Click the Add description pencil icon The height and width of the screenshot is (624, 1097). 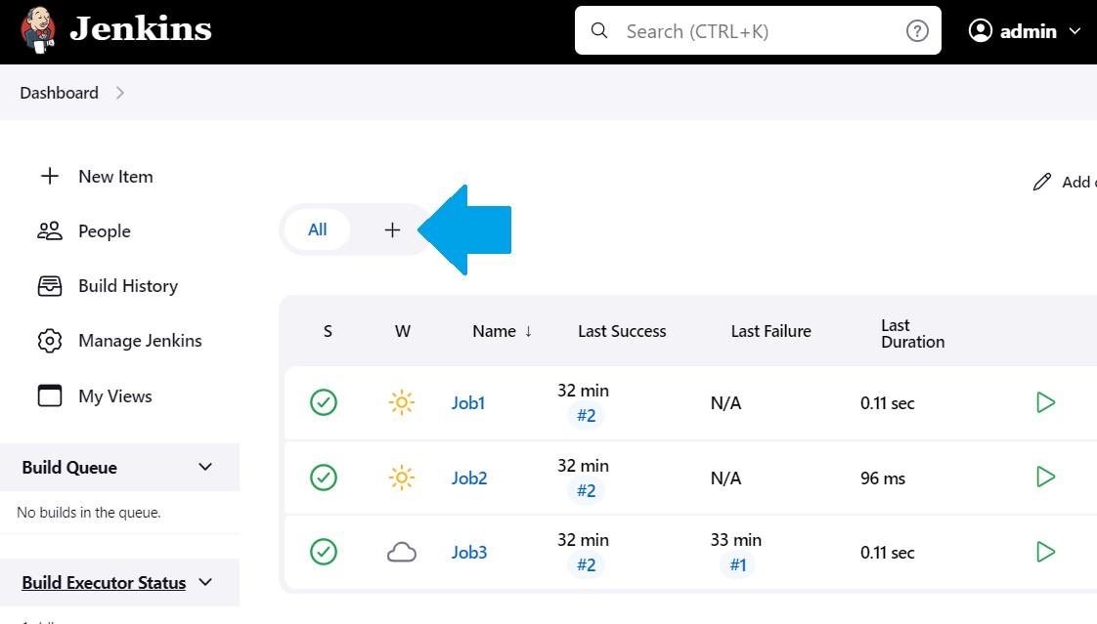1041,182
